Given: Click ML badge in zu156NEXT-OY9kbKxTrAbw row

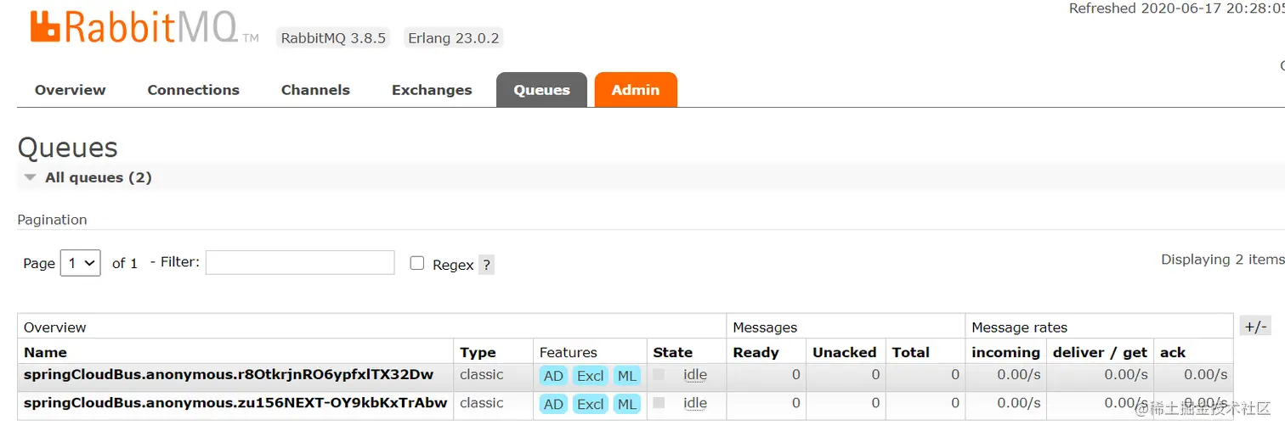Looking at the screenshot, I should (x=626, y=405).
